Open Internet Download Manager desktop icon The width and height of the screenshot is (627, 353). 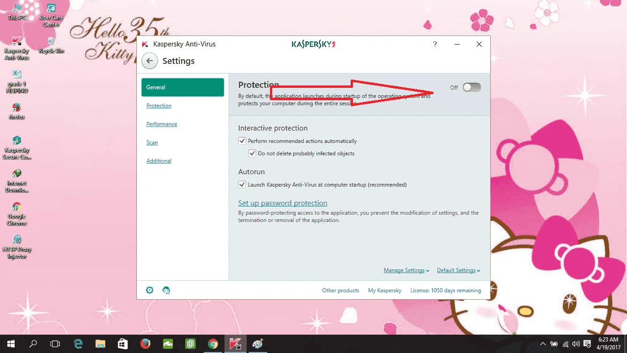point(17,181)
